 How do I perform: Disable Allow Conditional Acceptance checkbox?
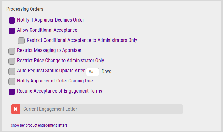click(x=12, y=31)
